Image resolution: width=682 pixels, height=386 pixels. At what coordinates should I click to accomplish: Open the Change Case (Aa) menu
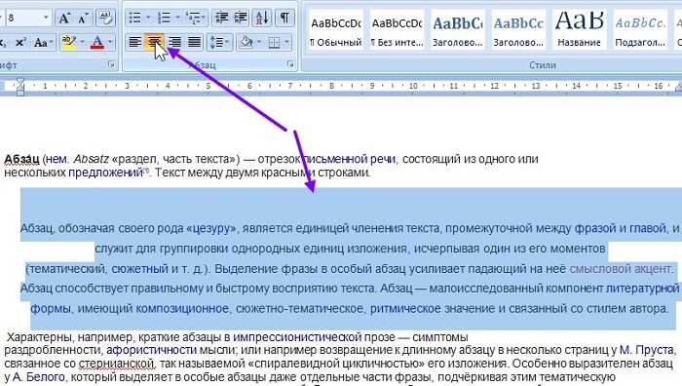tap(43, 43)
